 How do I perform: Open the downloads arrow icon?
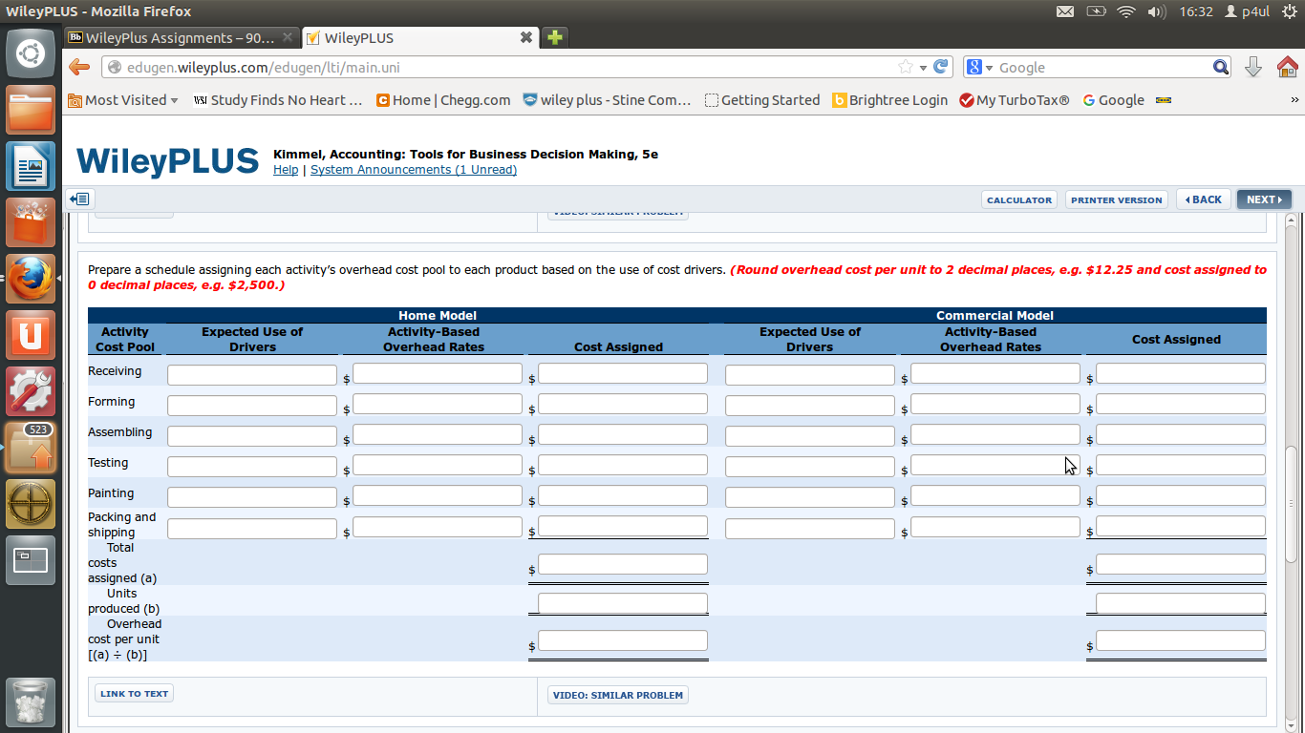[1253, 67]
